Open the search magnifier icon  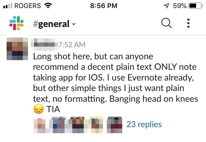pyautogui.click(x=166, y=23)
